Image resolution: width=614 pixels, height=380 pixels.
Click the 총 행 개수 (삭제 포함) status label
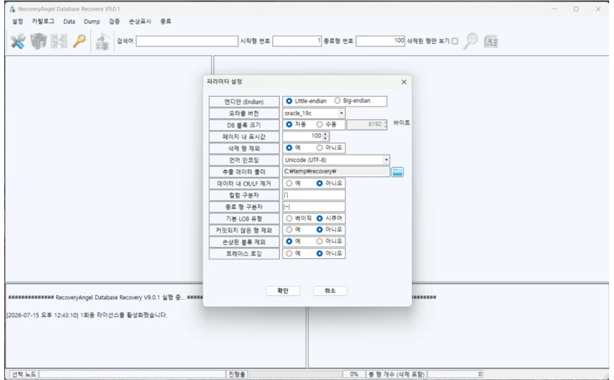pos(397,374)
